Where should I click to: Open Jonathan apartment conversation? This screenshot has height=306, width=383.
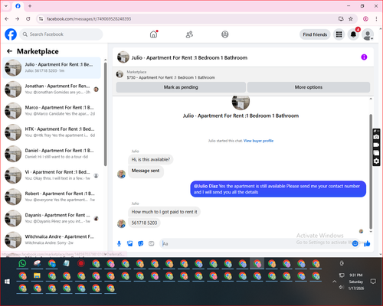[52, 89]
